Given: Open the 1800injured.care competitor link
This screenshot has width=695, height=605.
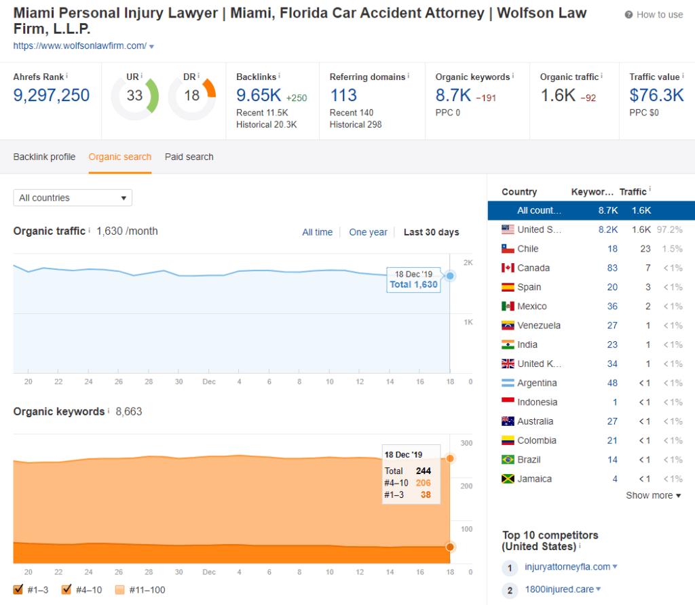Looking at the screenshot, I should (559, 589).
